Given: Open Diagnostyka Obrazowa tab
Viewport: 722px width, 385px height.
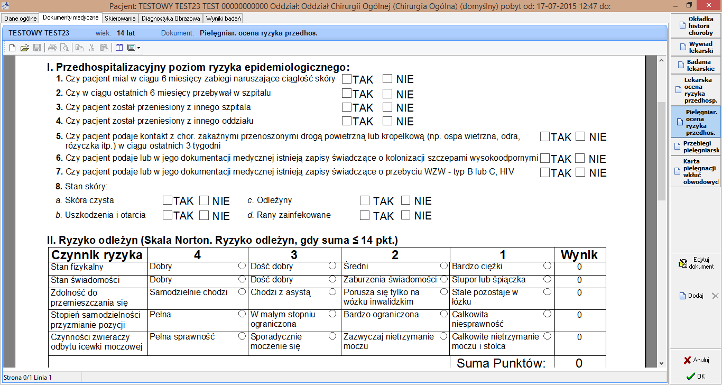Looking at the screenshot, I should (171, 18).
